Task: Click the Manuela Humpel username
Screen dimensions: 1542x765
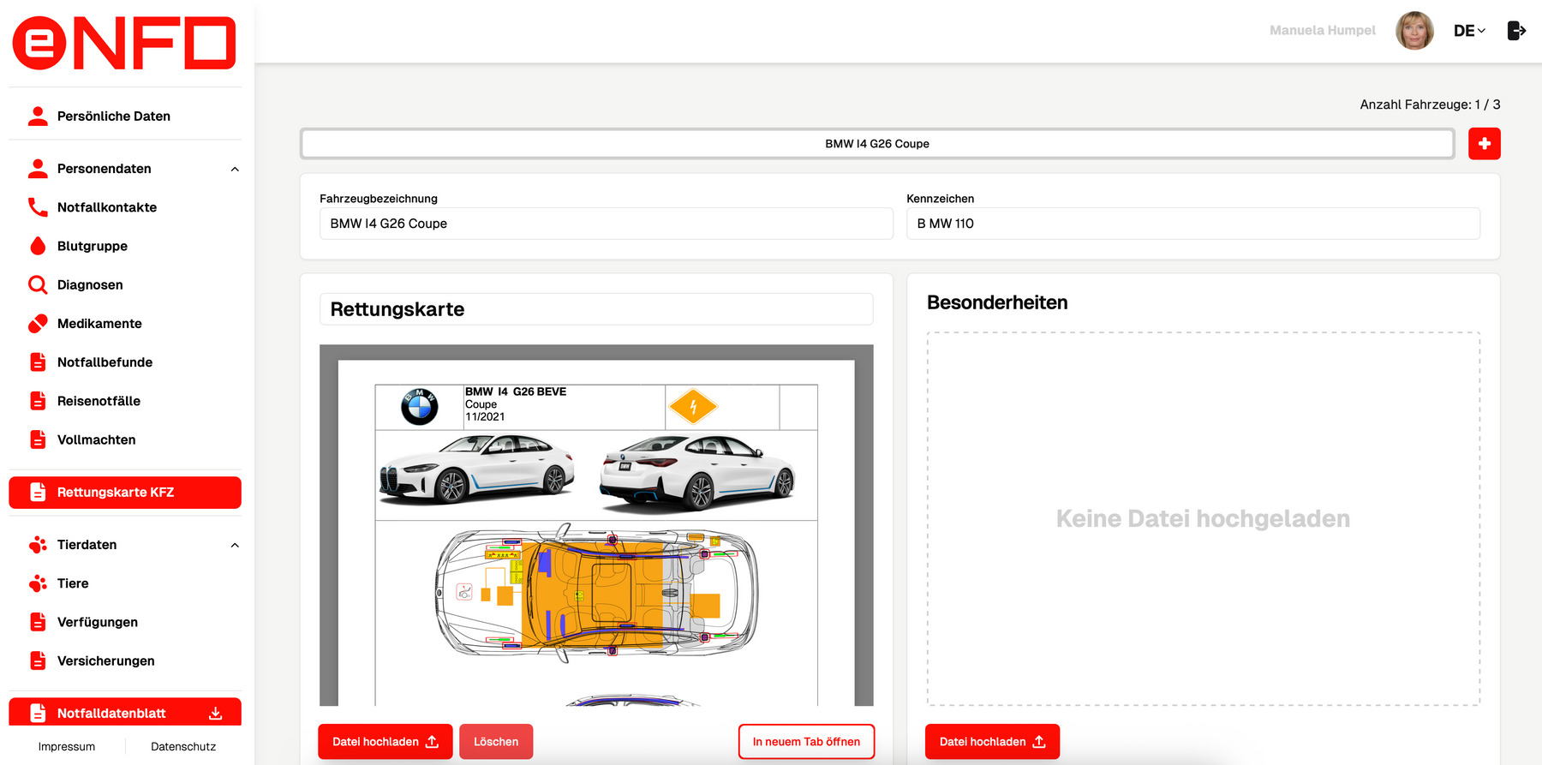Action: [1322, 31]
